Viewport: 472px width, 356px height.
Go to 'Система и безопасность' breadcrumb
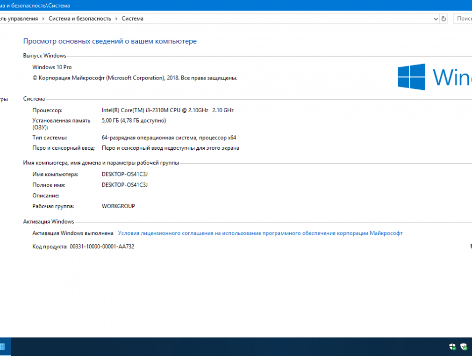(x=80, y=19)
